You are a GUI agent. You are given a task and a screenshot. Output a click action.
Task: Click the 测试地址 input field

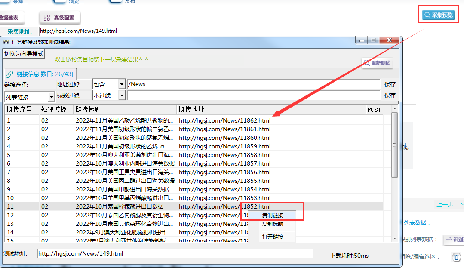click(175, 253)
